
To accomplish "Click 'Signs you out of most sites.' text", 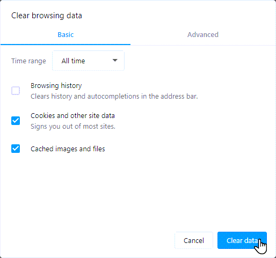I will pos(73,127).
